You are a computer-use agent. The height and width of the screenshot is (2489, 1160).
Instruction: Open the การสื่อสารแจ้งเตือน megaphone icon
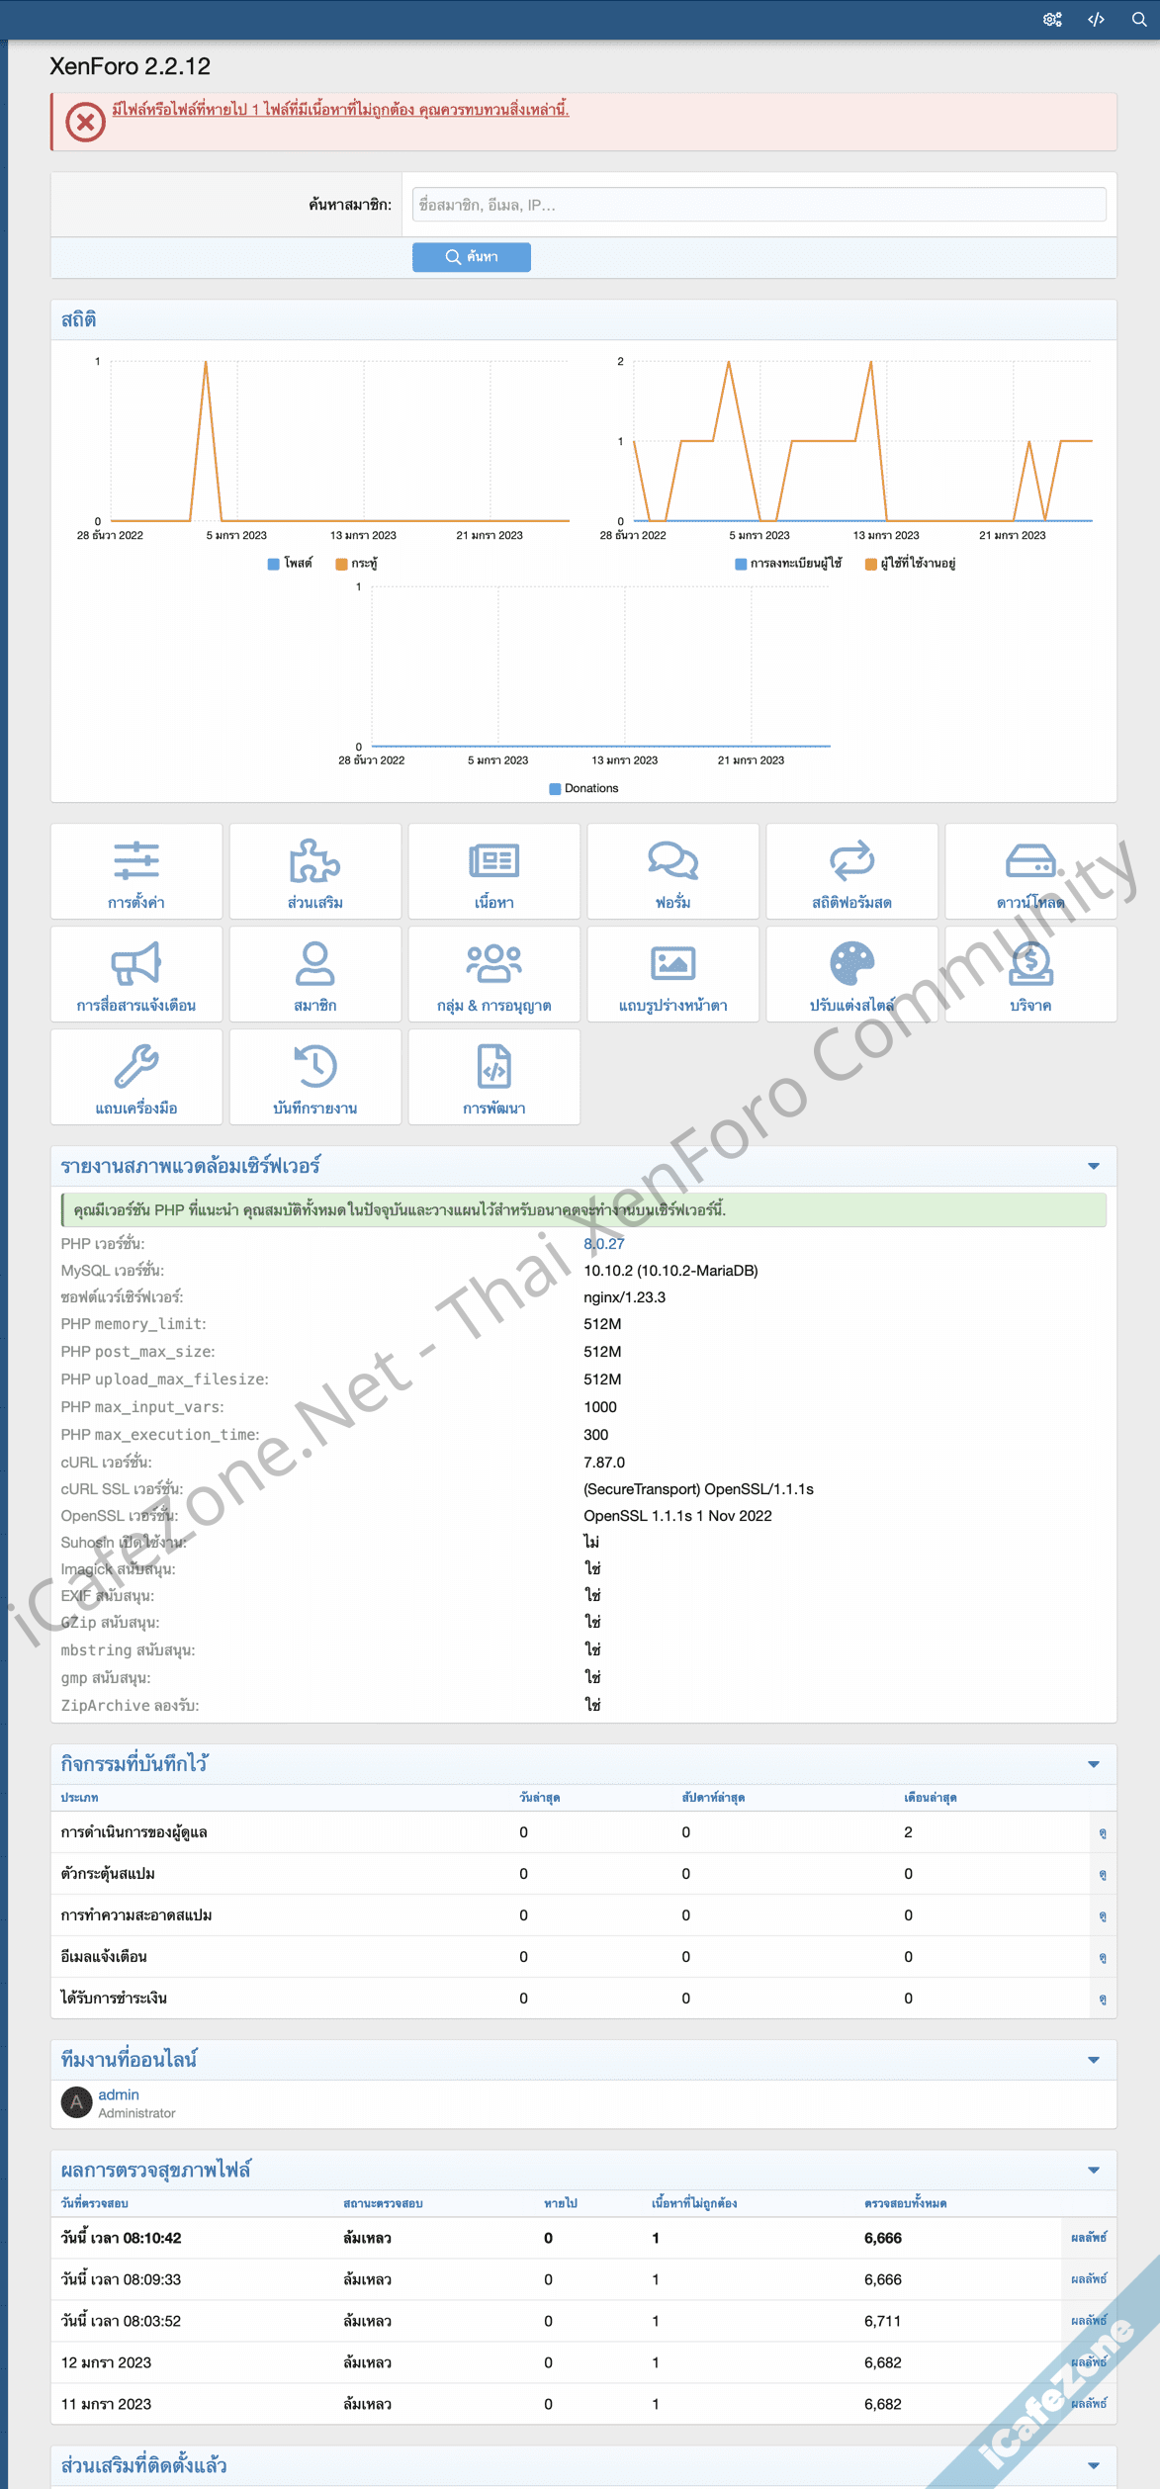click(x=136, y=964)
